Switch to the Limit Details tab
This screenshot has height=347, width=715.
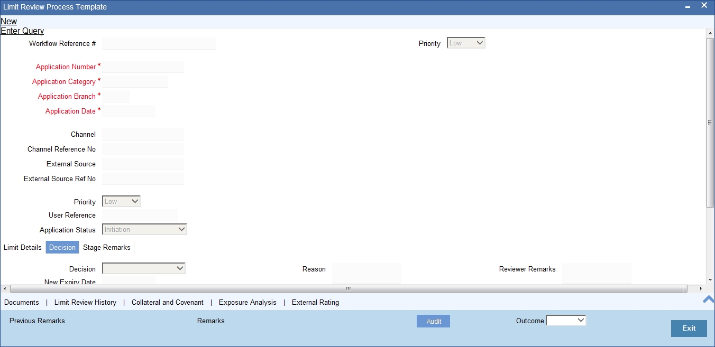click(x=23, y=247)
